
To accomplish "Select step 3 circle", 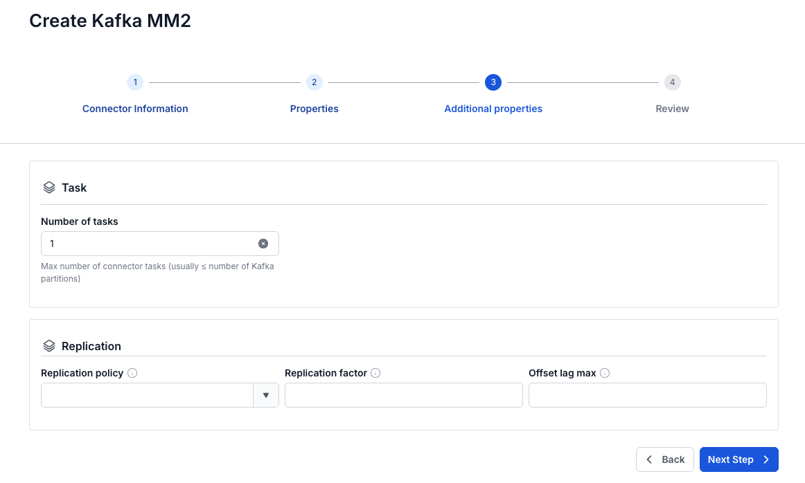I will (493, 82).
